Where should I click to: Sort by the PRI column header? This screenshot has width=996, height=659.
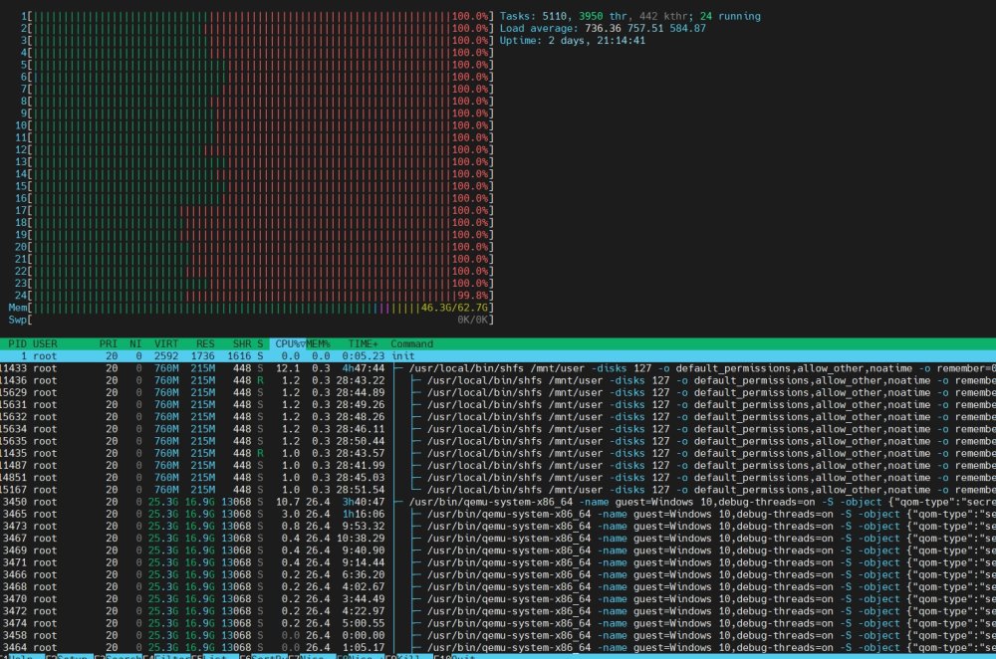tap(108, 344)
